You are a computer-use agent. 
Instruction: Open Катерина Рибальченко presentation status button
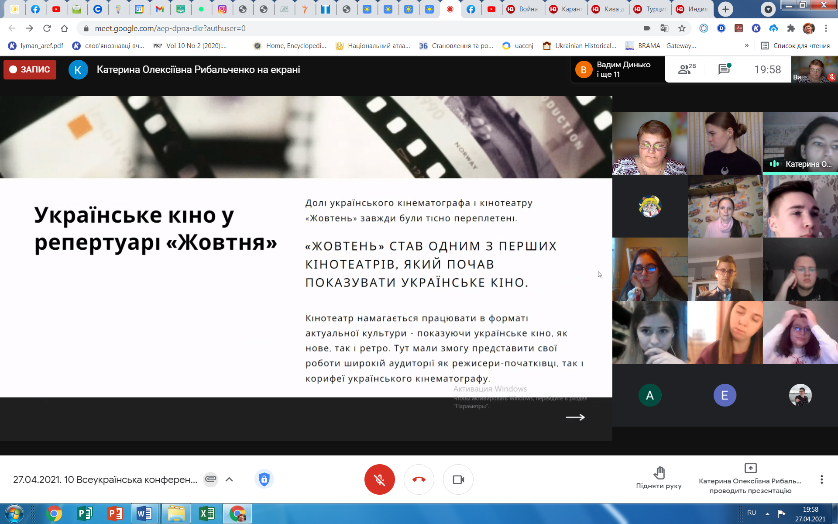[x=750, y=479]
